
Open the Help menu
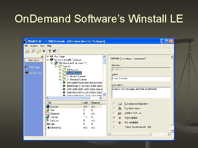49,46
